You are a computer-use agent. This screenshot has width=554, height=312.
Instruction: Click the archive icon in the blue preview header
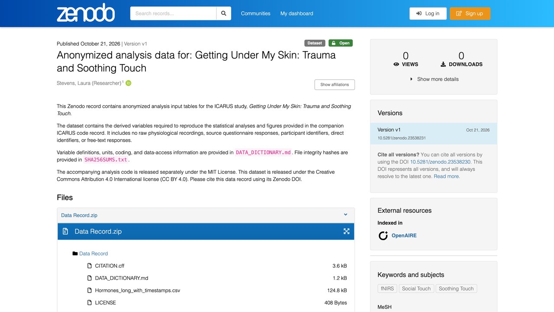point(65,231)
